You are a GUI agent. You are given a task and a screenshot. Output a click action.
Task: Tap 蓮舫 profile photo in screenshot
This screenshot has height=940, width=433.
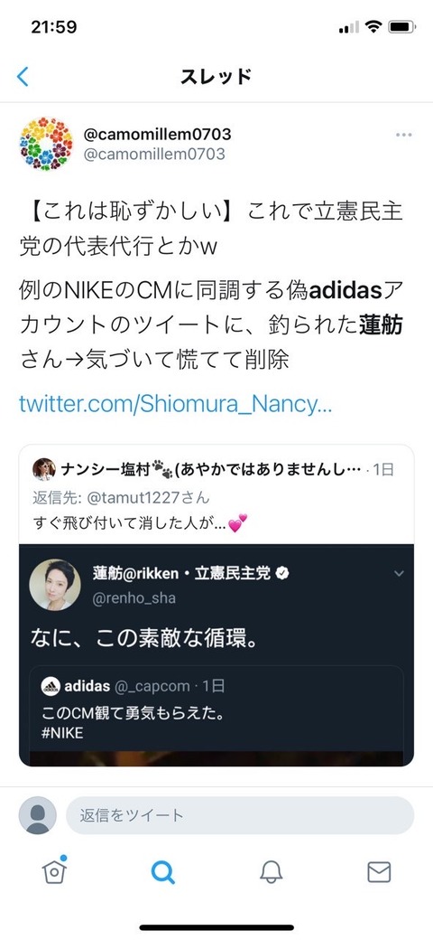pos(54,585)
